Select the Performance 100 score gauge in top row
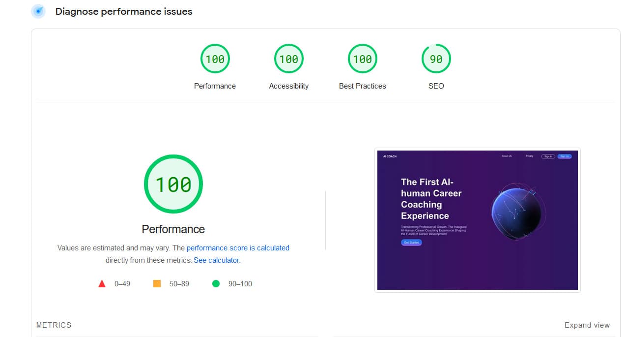 (x=215, y=59)
